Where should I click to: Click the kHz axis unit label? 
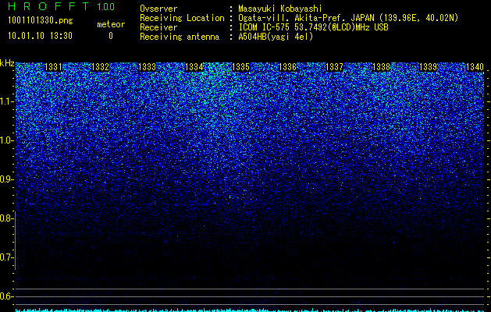pos(7,63)
